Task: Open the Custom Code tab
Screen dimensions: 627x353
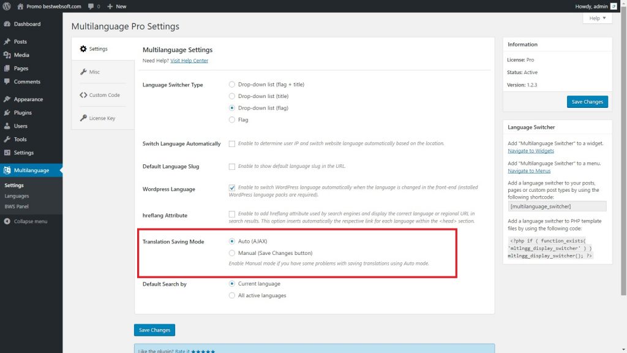Action: 103,95
